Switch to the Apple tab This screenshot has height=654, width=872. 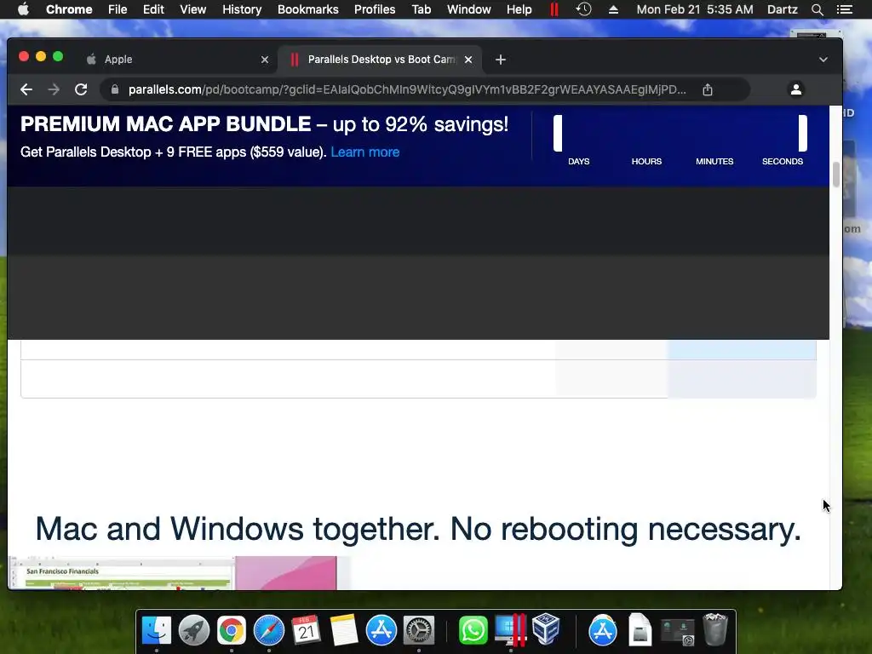pos(177,60)
